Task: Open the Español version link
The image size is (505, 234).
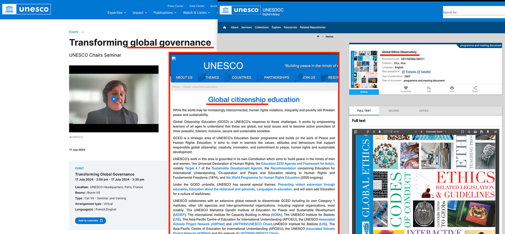Action: pyautogui.click(x=426, y=72)
